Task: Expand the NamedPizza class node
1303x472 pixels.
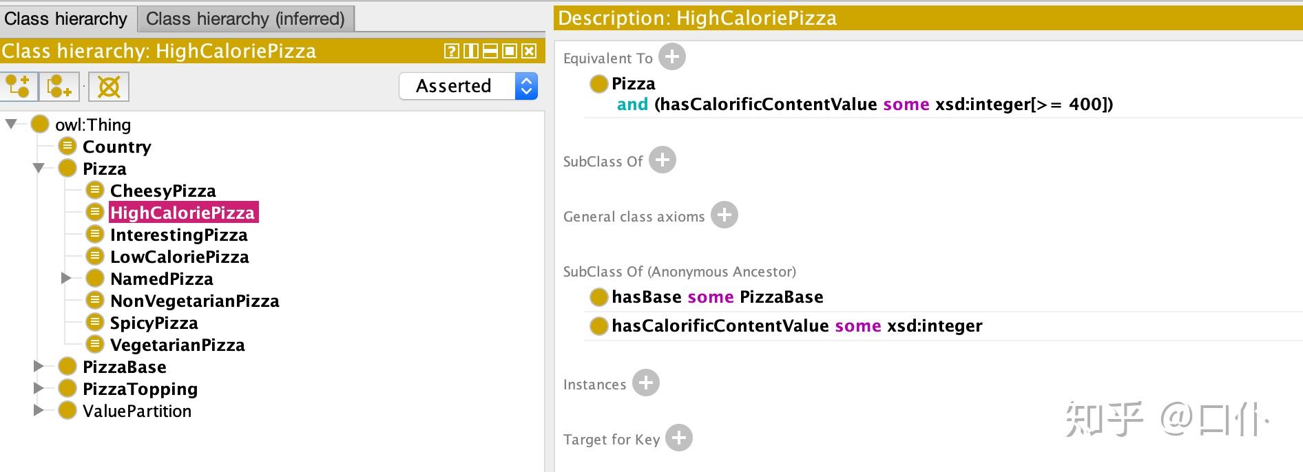Action: pyautogui.click(x=66, y=278)
